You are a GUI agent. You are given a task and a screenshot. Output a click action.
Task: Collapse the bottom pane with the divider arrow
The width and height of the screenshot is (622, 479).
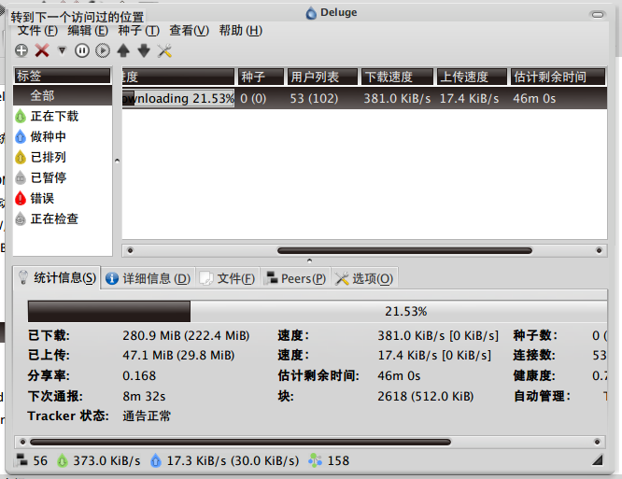click(309, 261)
